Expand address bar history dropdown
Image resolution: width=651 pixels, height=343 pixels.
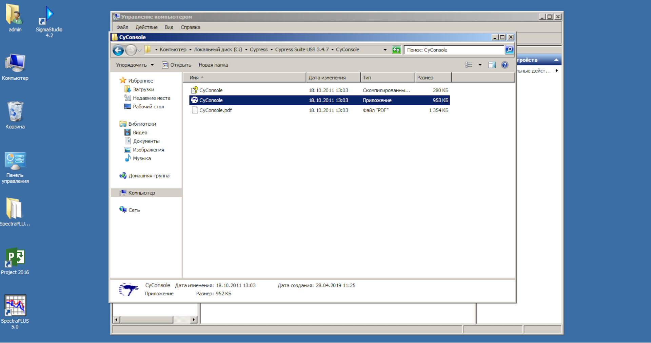click(x=385, y=50)
